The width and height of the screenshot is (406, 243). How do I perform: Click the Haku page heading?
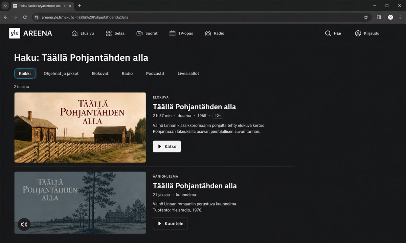tap(81, 58)
